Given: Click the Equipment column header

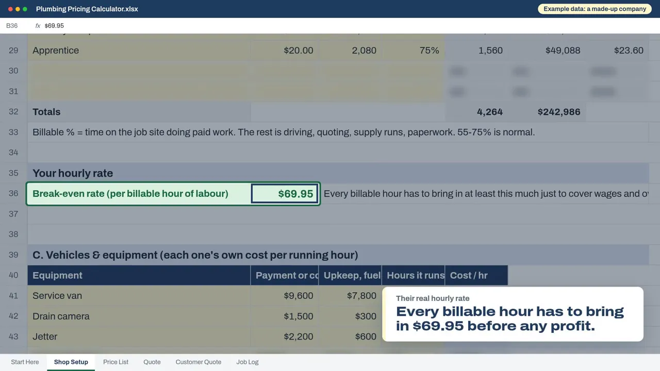Looking at the screenshot, I should (139, 275).
